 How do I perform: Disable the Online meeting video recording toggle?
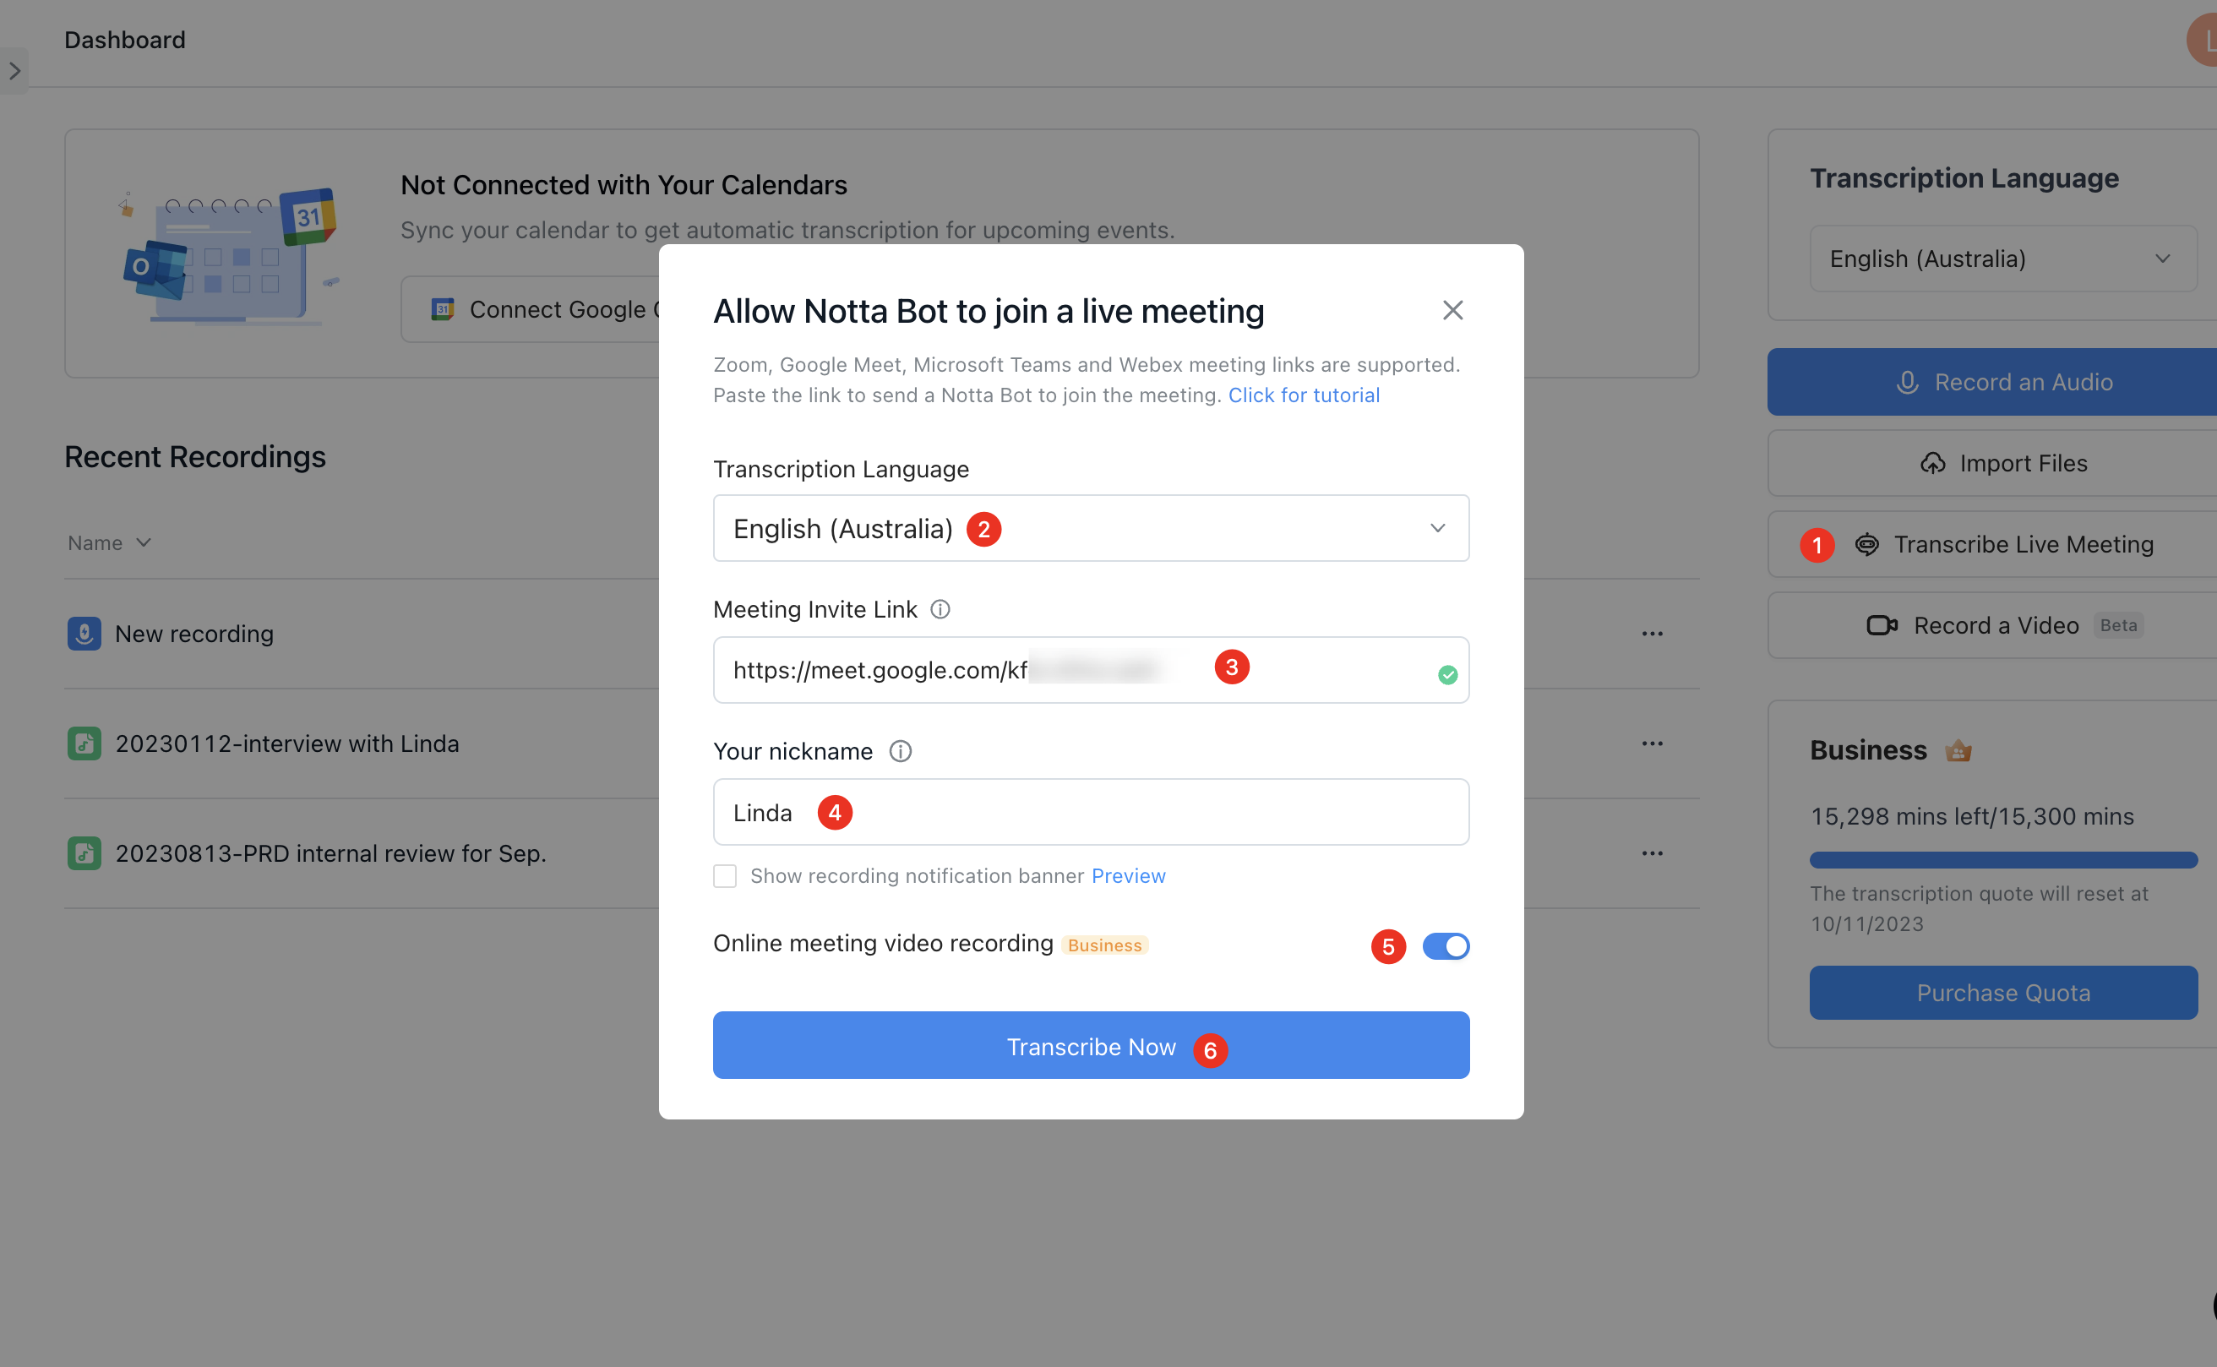click(1445, 945)
